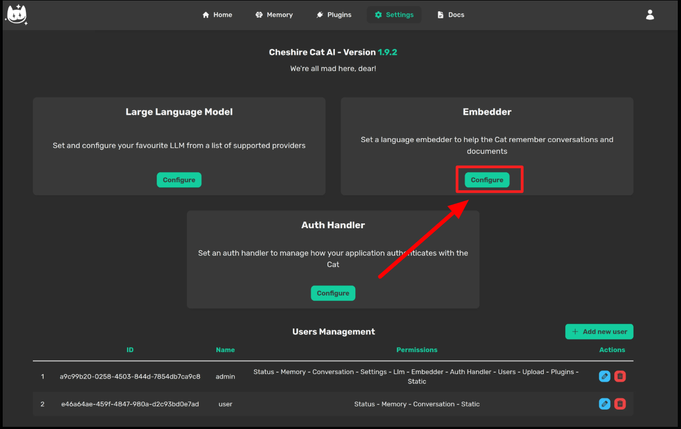Click the delete trash icon for admin
681x429 pixels.
[620, 376]
